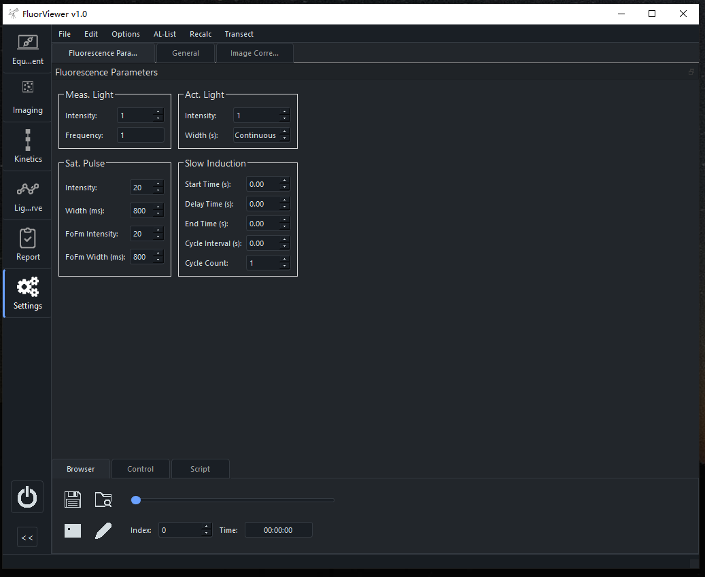Image resolution: width=705 pixels, height=577 pixels.
Task: Switch to the Image Correction tab
Action: [254, 53]
